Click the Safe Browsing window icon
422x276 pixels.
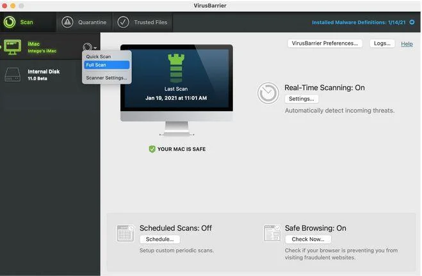coord(272,233)
